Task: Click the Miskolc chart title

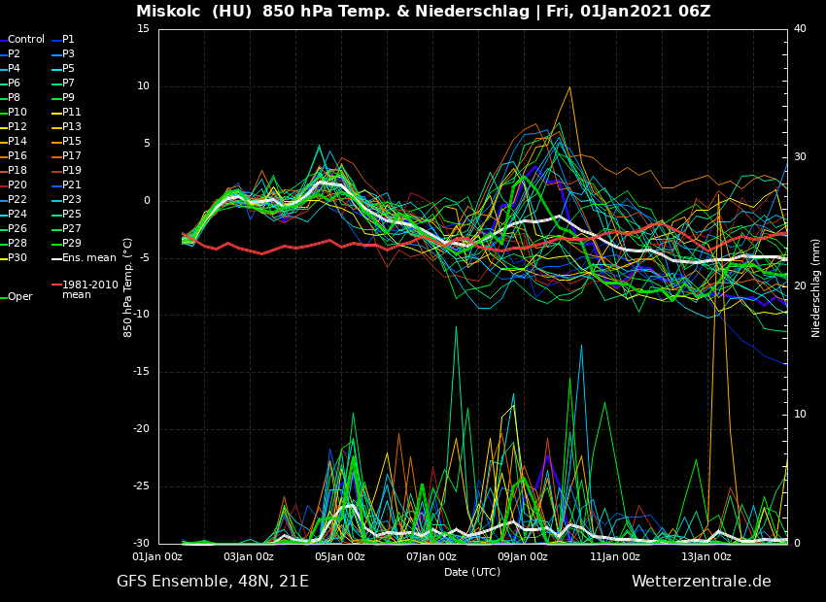Action: click(423, 12)
